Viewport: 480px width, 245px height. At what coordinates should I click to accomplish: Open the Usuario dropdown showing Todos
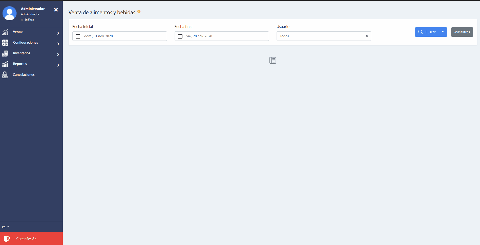coord(323,36)
